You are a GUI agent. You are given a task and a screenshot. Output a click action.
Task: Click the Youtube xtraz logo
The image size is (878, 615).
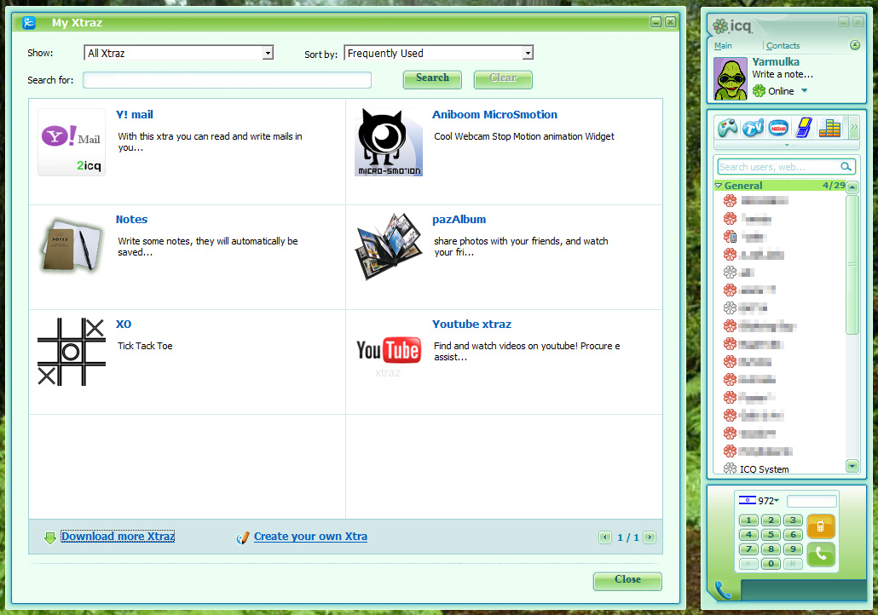tap(389, 349)
